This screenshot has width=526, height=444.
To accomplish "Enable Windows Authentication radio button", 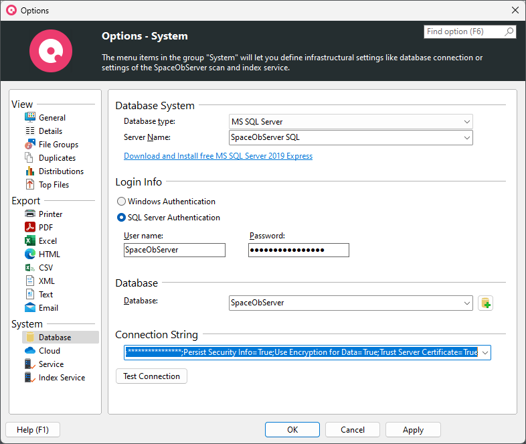I will pos(121,202).
